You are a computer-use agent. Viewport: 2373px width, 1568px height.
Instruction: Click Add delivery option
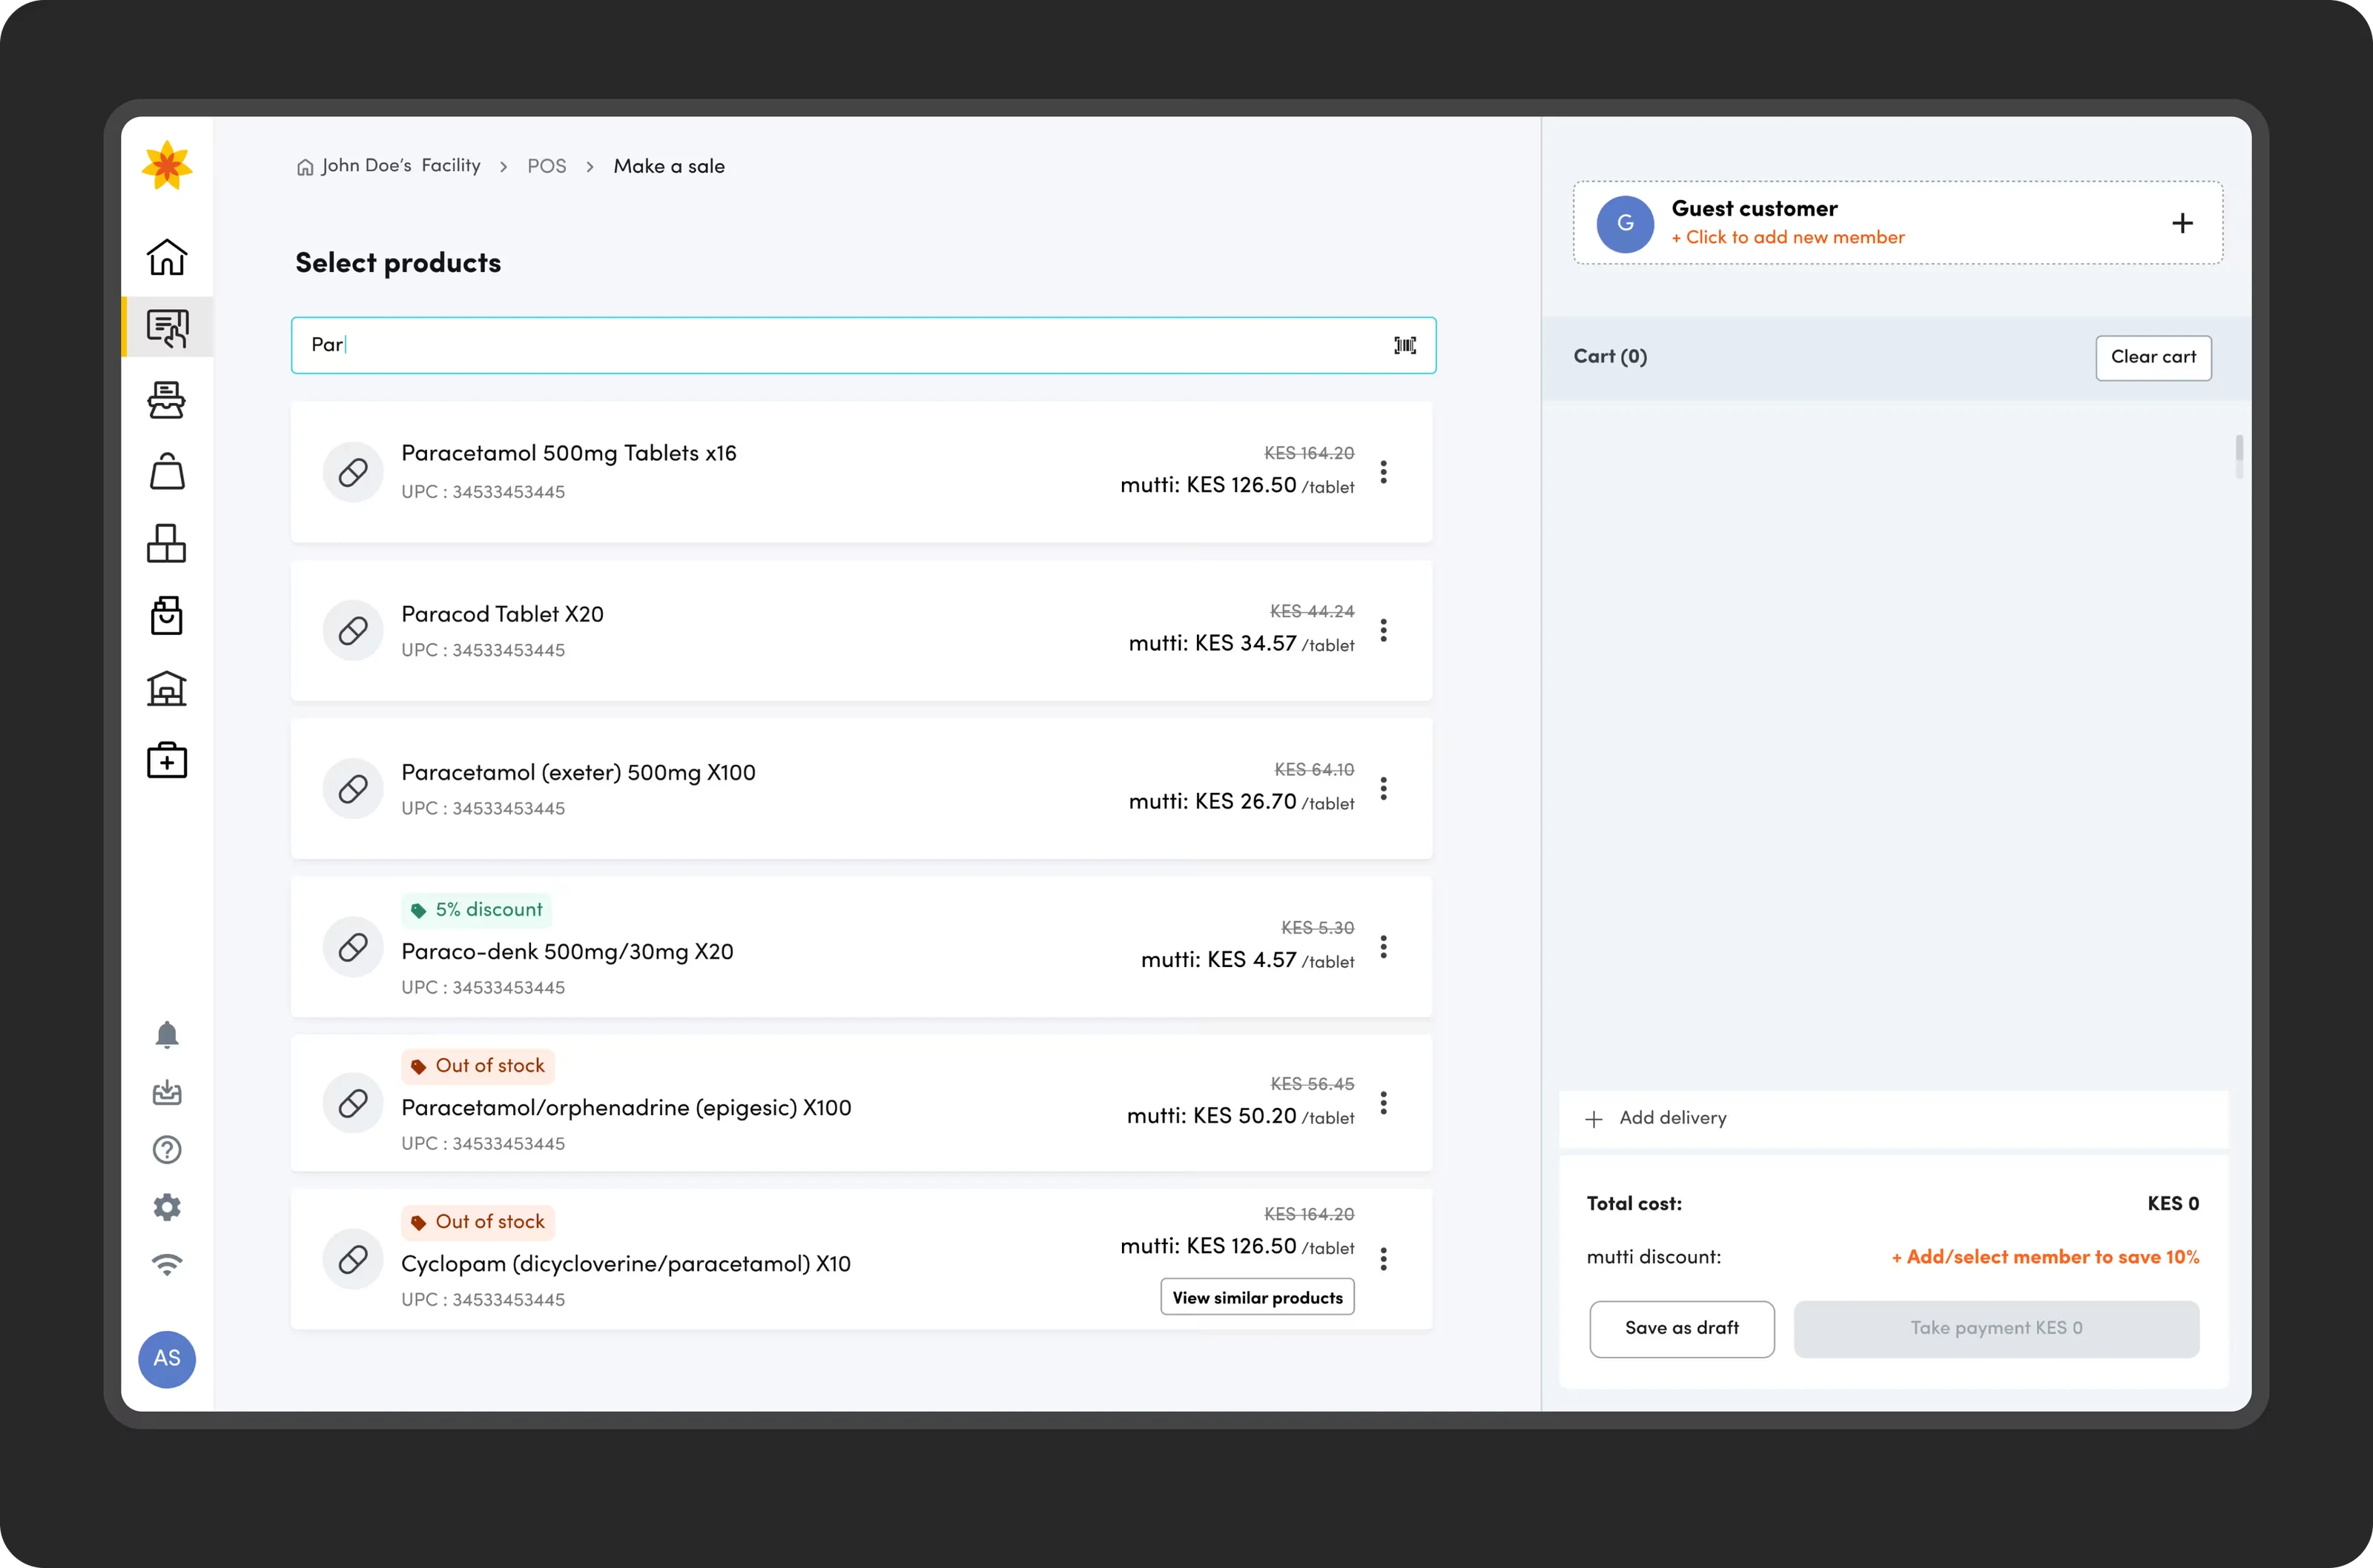tap(1892, 1118)
